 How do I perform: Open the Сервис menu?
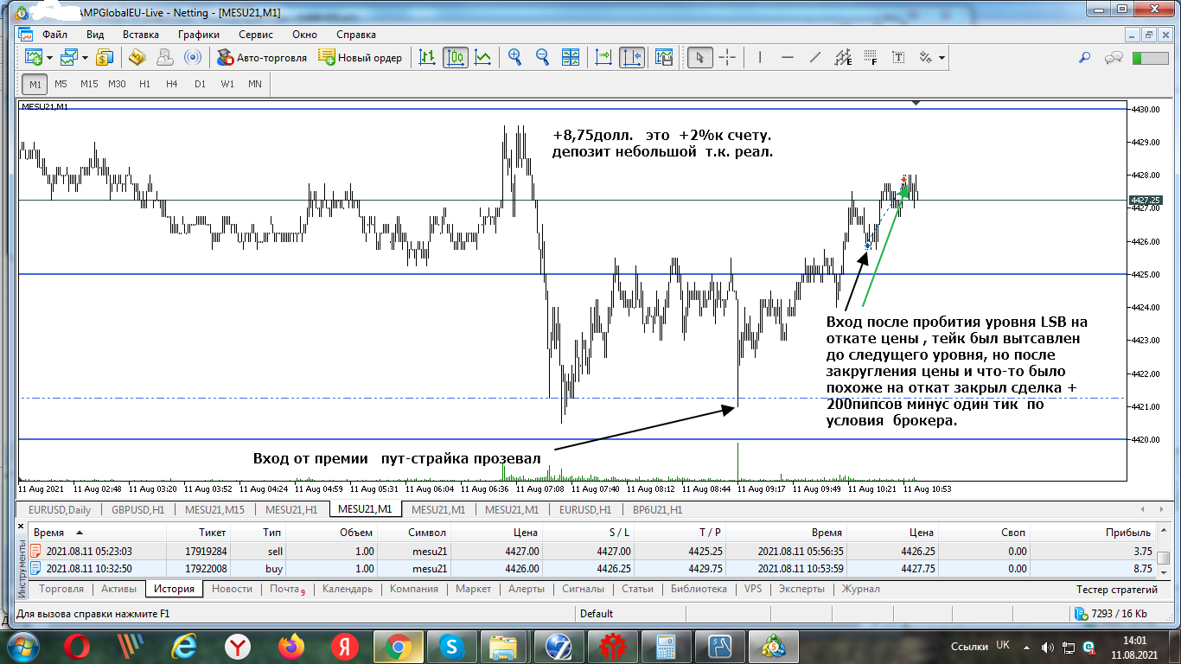255,35
